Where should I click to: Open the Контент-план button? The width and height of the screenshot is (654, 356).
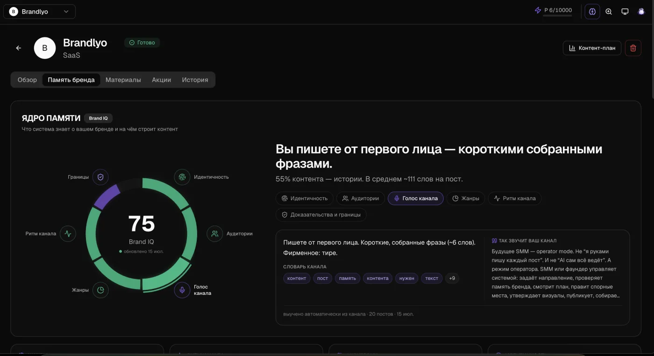click(x=592, y=48)
